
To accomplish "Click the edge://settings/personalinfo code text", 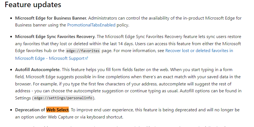I will pyautogui.click(x=63, y=98).
